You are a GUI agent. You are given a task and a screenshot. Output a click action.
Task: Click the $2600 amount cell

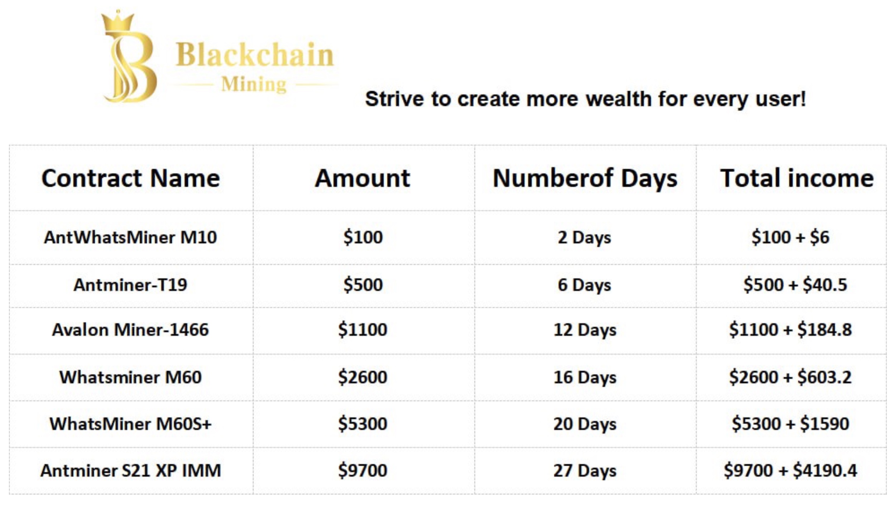coord(363,377)
